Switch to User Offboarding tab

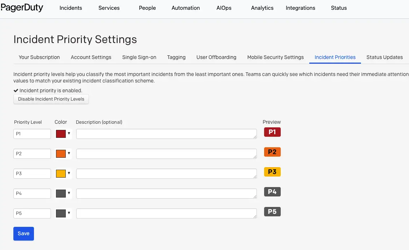click(216, 57)
